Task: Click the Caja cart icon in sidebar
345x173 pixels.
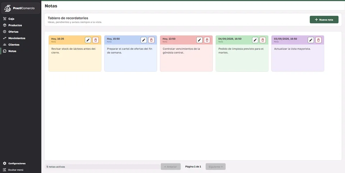Action: pyautogui.click(x=5, y=19)
